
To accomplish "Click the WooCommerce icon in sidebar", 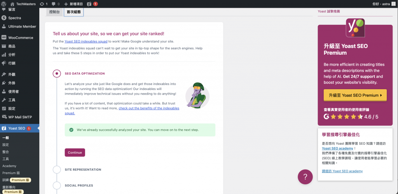I will coord(4,38).
